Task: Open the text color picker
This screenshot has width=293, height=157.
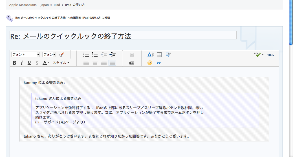Action: tap(46, 63)
